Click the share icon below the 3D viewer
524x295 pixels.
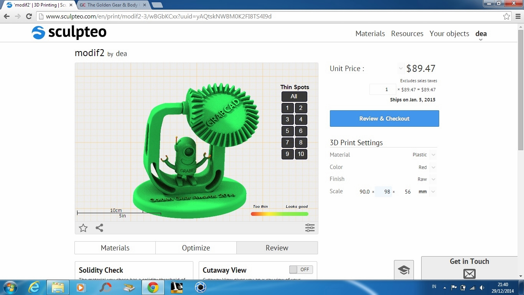[99, 228]
